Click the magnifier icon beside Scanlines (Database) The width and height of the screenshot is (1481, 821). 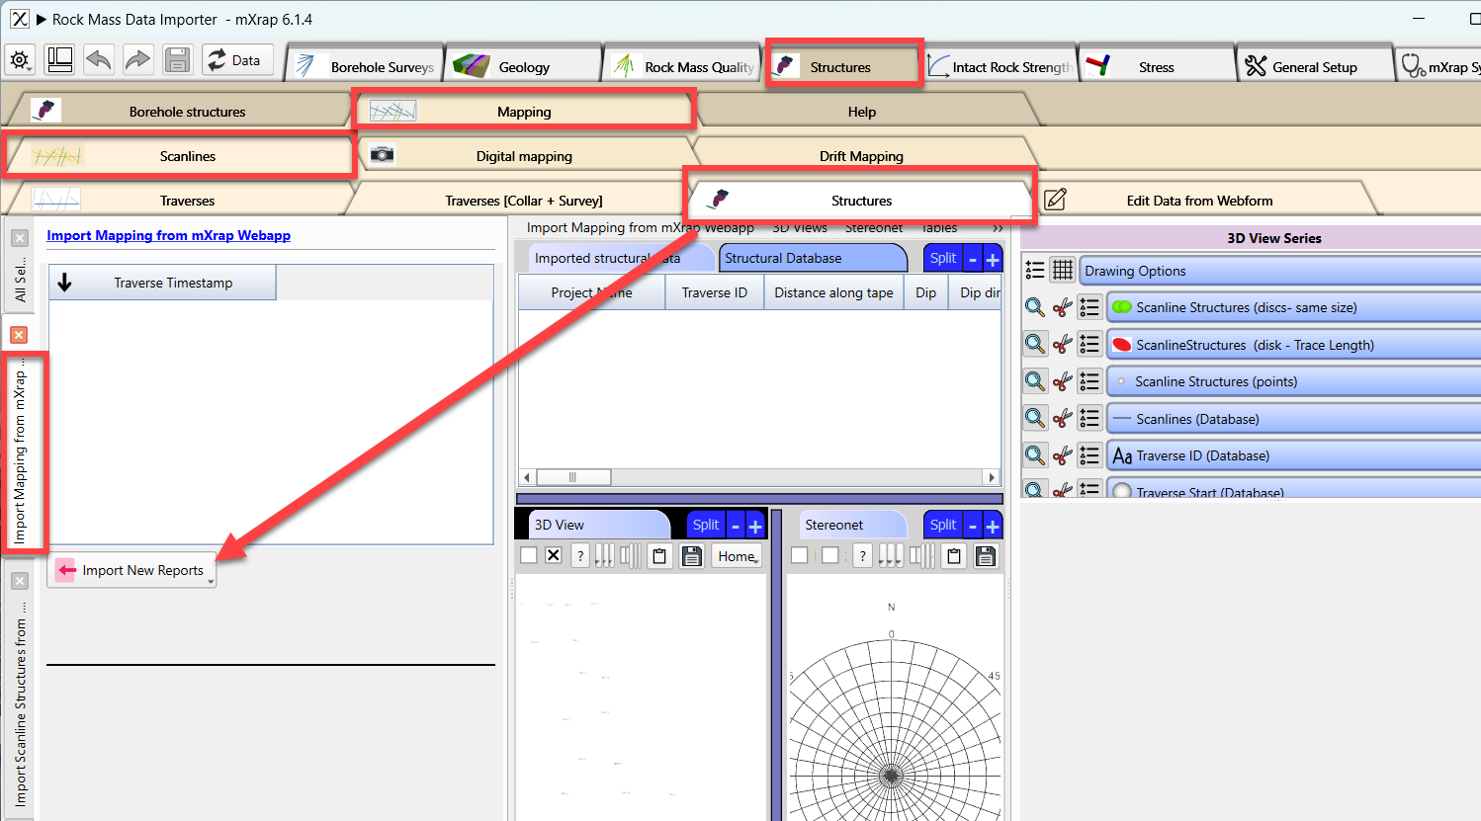tap(1034, 419)
